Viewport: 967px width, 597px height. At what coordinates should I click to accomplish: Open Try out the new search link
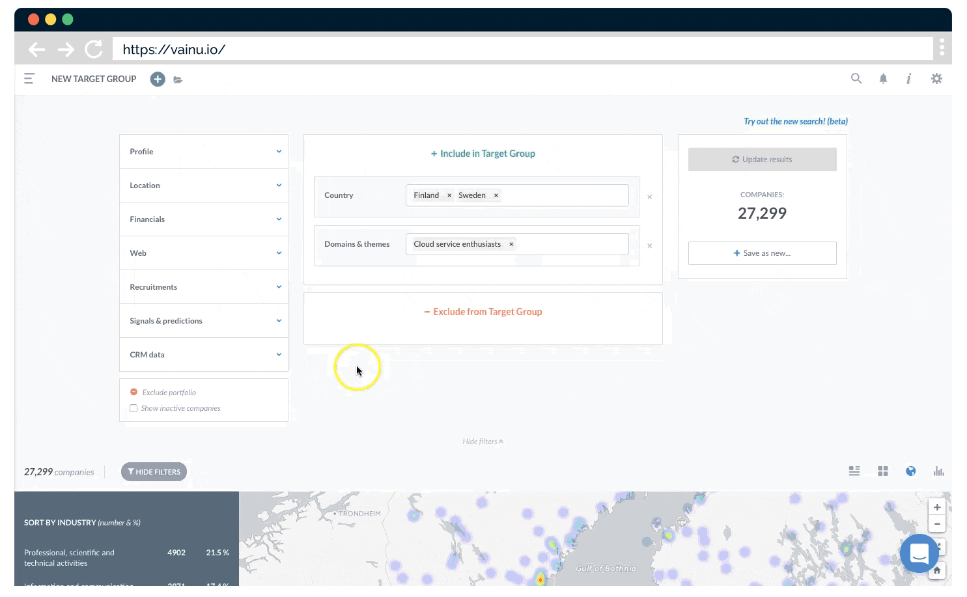[795, 121]
